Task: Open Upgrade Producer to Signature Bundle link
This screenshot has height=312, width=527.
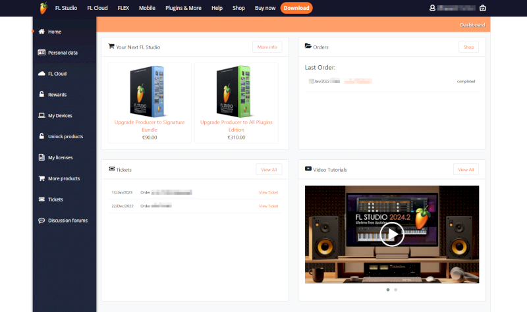Action: [x=150, y=126]
